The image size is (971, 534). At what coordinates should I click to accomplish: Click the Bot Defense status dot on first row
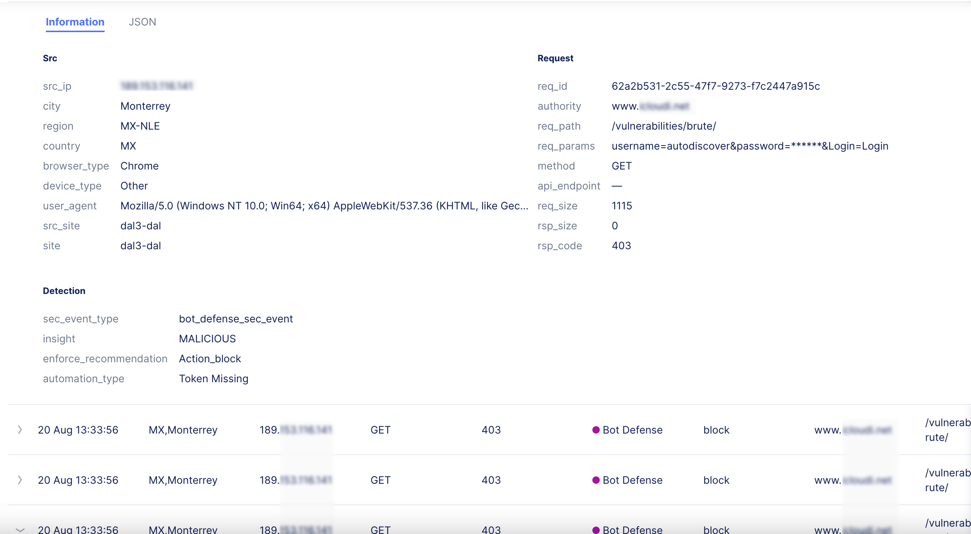pos(596,430)
